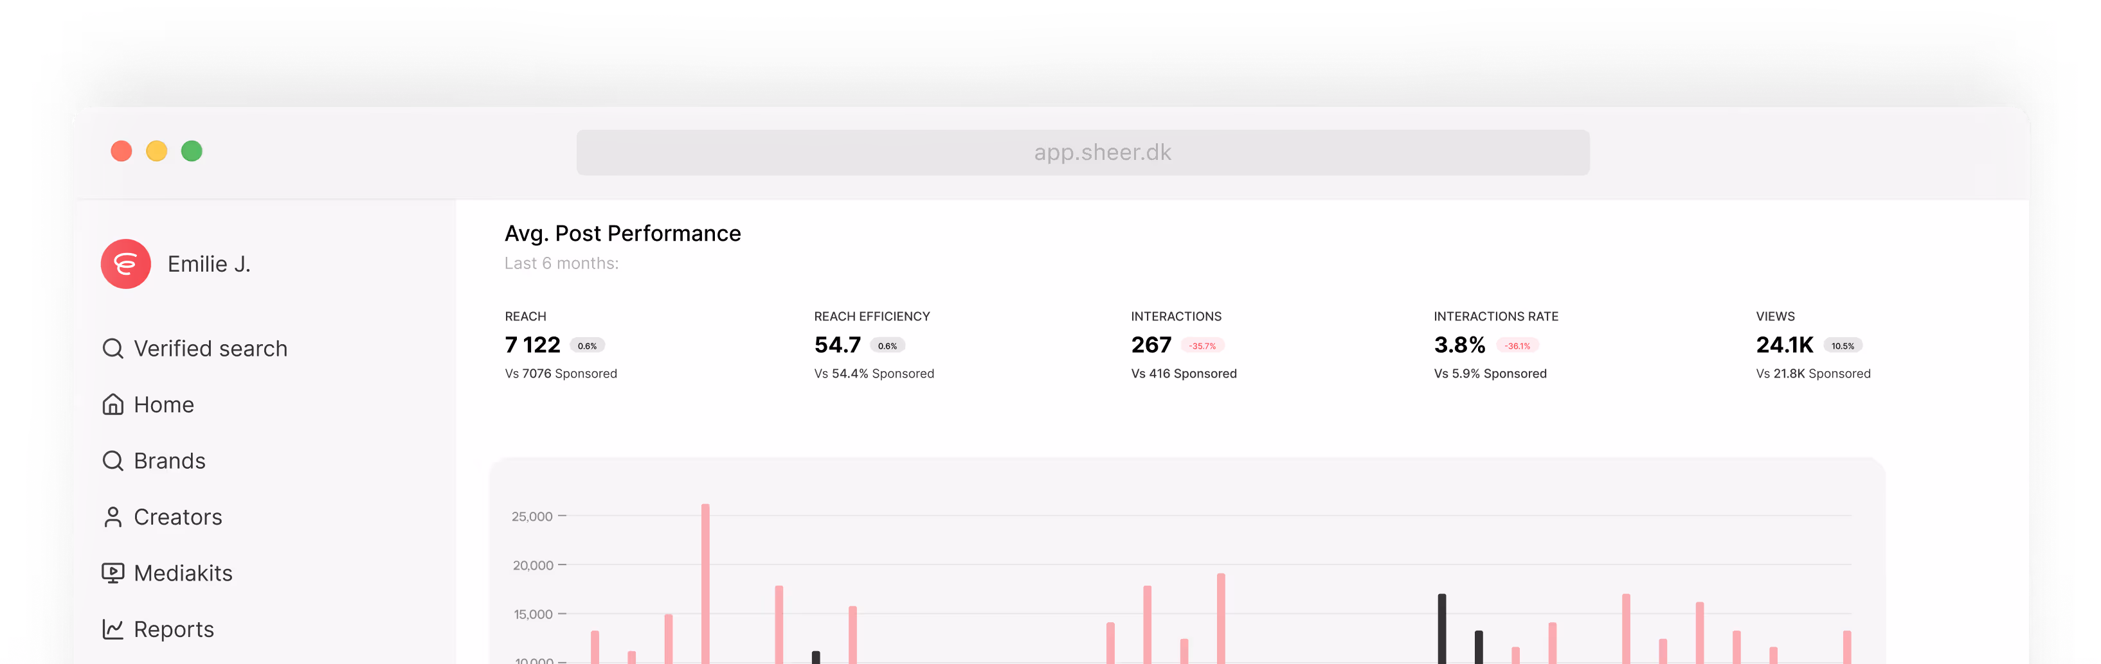Click the 10.5% views badge
The image size is (2101, 664).
point(1843,345)
